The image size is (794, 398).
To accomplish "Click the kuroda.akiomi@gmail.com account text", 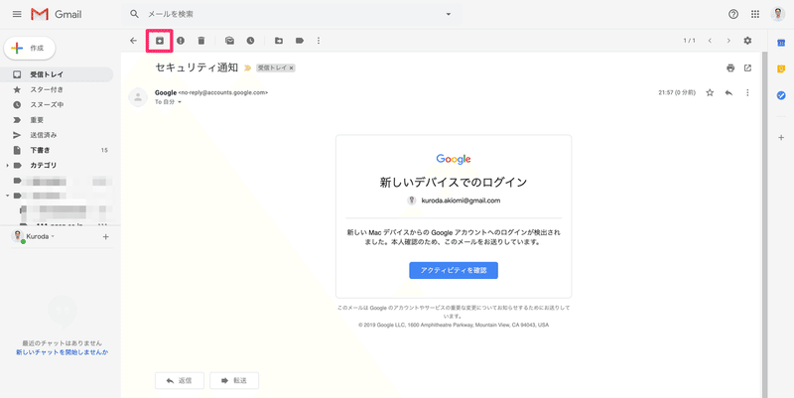I will click(x=461, y=200).
